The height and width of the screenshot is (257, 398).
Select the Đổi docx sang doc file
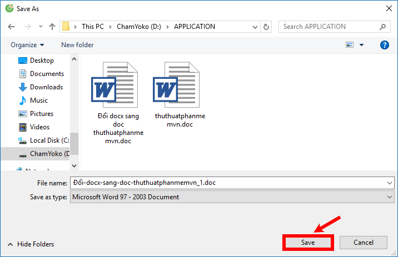click(x=118, y=103)
